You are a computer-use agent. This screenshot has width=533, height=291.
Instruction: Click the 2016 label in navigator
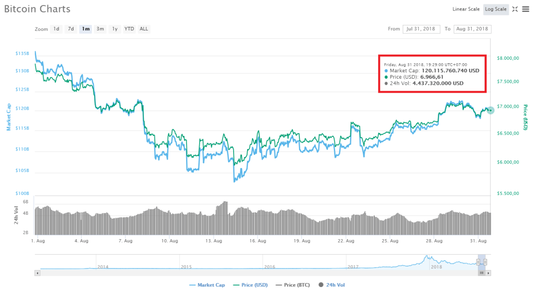[x=269, y=267]
